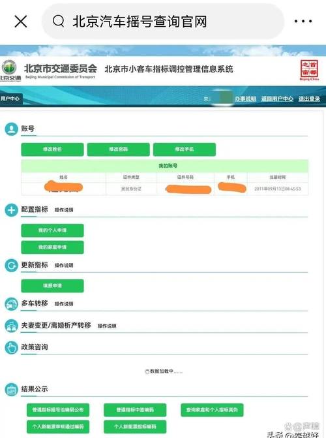Click the 政策咨询 hand pointer icon

point(12,348)
